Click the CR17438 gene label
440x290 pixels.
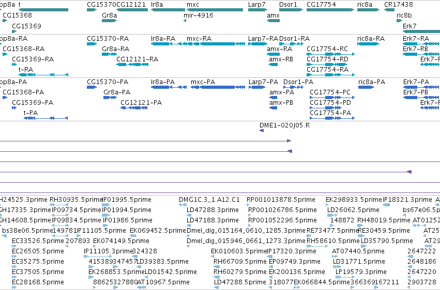399,5
